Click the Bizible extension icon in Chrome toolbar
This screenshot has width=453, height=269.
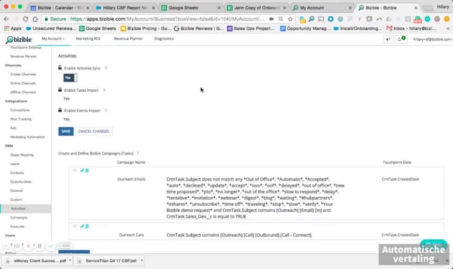312,19
